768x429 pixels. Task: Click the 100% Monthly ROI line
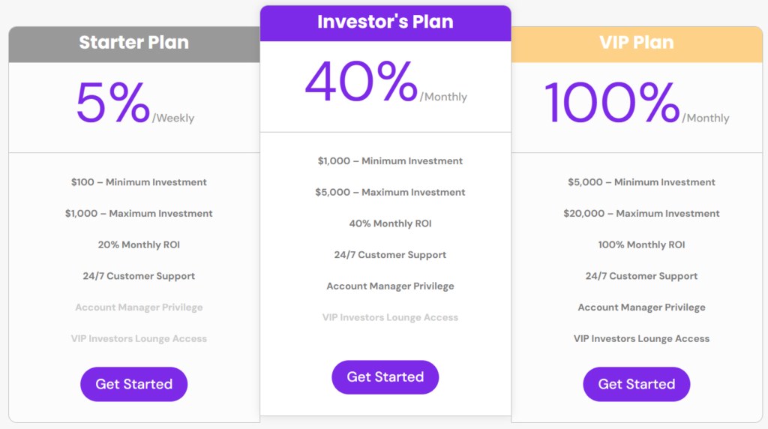click(641, 245)
